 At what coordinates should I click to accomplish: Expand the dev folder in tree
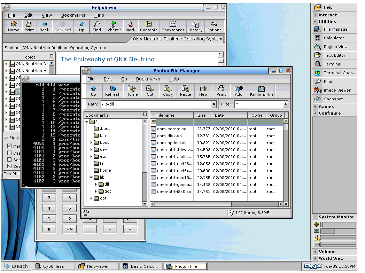[x=91, y=149]
